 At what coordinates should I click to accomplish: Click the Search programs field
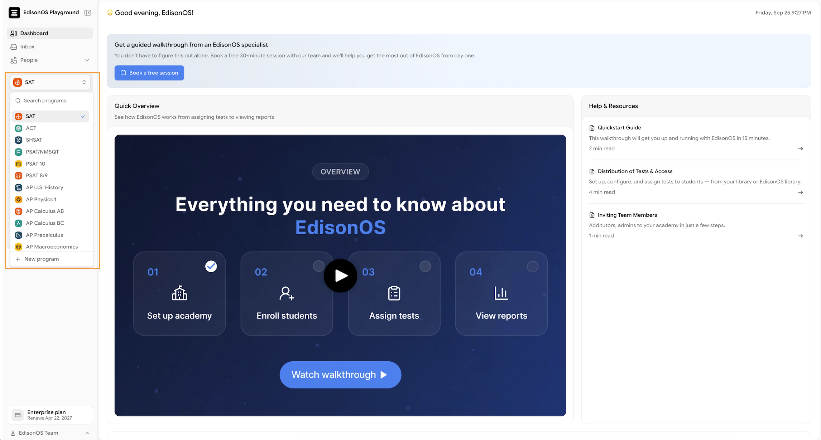pos(52,101)
